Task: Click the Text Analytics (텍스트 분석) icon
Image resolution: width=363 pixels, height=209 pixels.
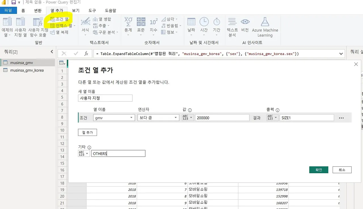Action: pyautogui.click(x=232, y=21)
